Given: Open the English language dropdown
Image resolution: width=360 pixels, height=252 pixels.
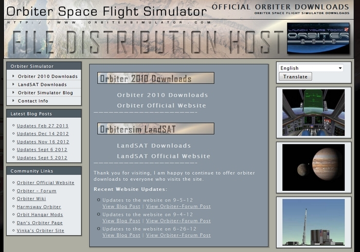Looking at the screenshot, I should point(311,68).
